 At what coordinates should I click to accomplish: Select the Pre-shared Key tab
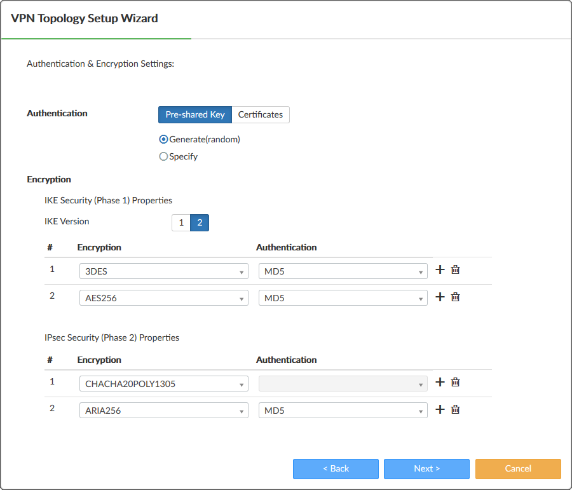tap(194, 114)
